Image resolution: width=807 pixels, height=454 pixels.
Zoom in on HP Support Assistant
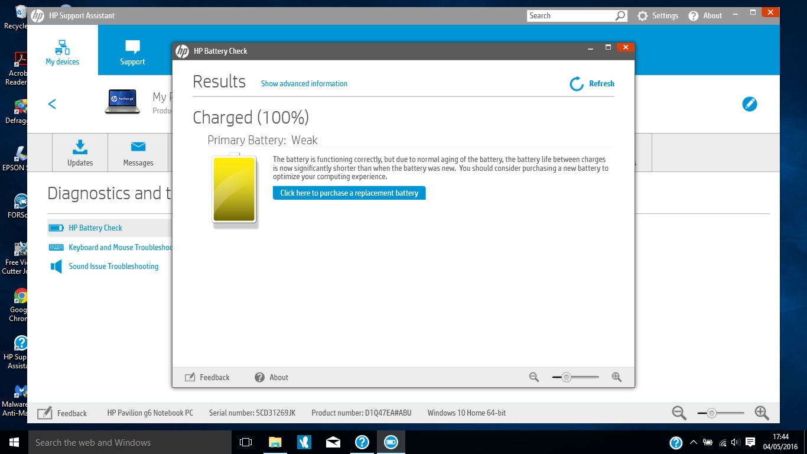762,413
